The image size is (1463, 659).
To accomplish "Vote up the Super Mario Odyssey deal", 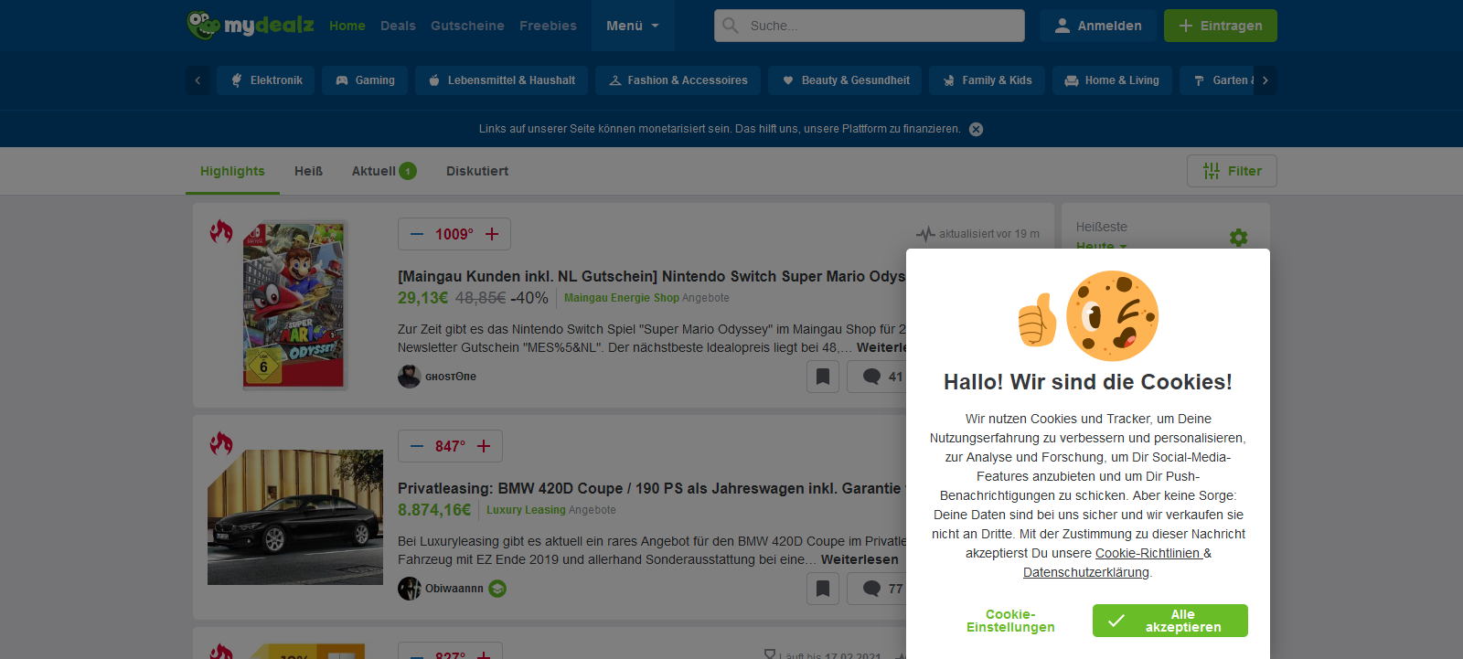I will pyautogui.click(x=492, y=234).
